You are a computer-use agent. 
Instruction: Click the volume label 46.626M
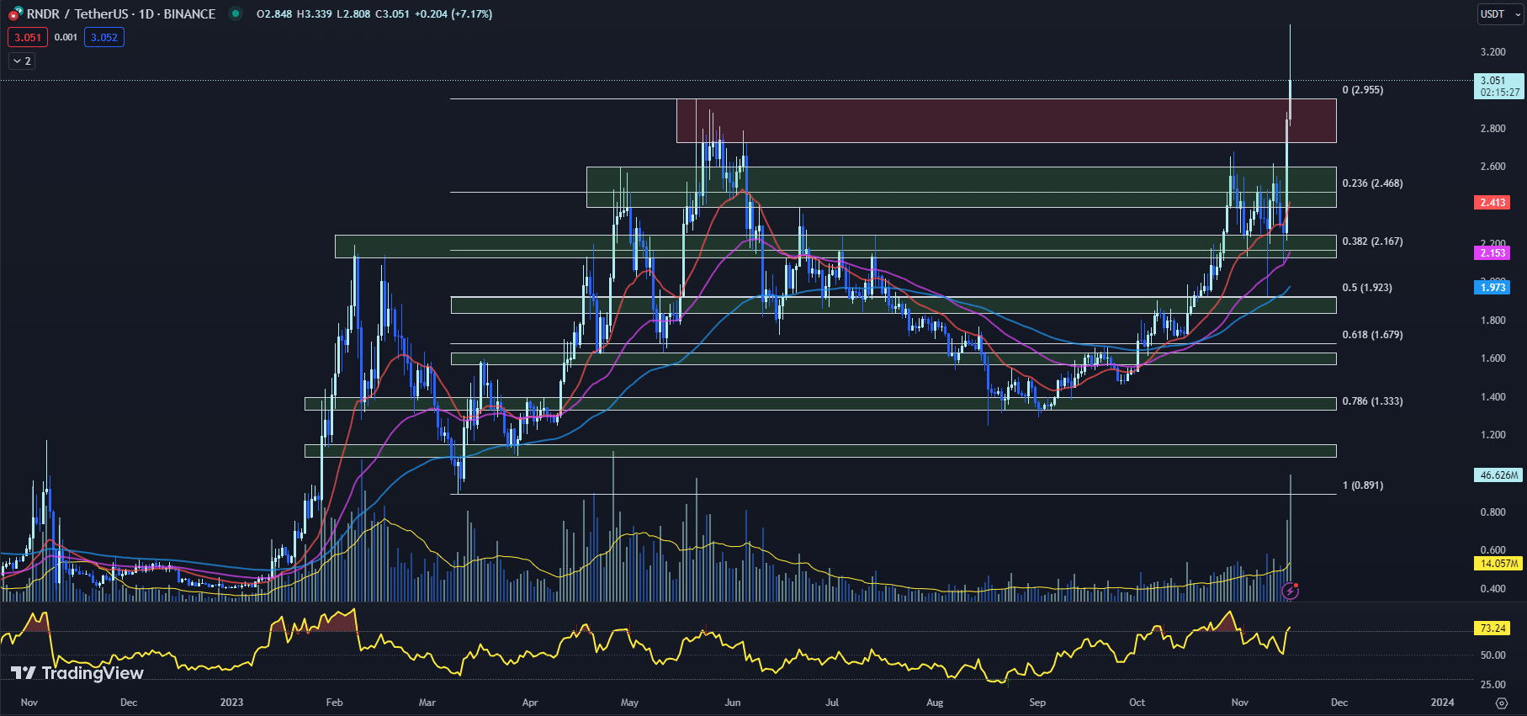(x=1498, y=475)
